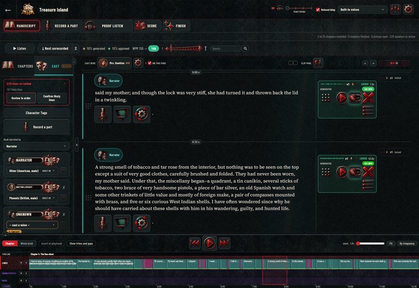Expand the 228 lines to review chevron

[x=65, y=84]
